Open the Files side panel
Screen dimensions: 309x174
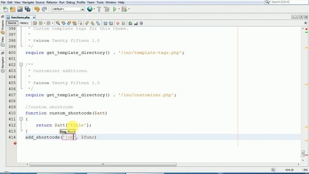pos(2,42)
